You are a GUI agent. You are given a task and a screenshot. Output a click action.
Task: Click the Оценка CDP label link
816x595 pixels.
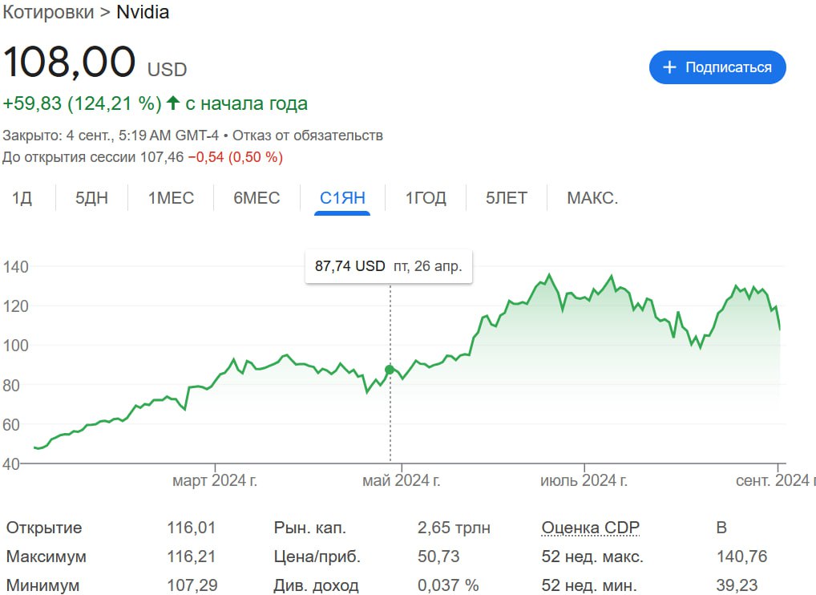(x=590, y=528)
